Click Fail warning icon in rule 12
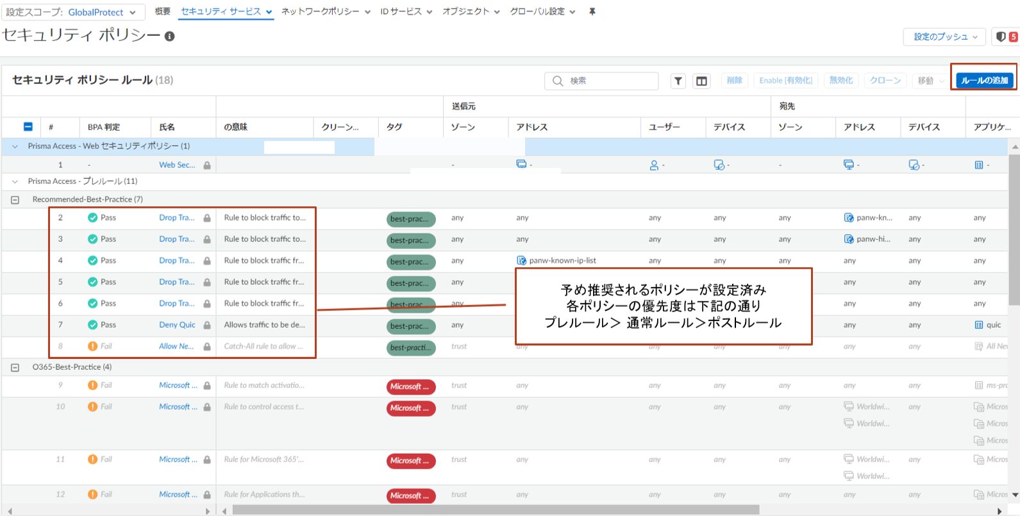This screenshot has height=516, width=1020. tap(92, 494)
